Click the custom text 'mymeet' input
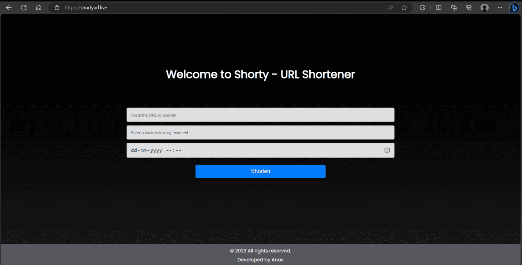 [x=260, y=132]
